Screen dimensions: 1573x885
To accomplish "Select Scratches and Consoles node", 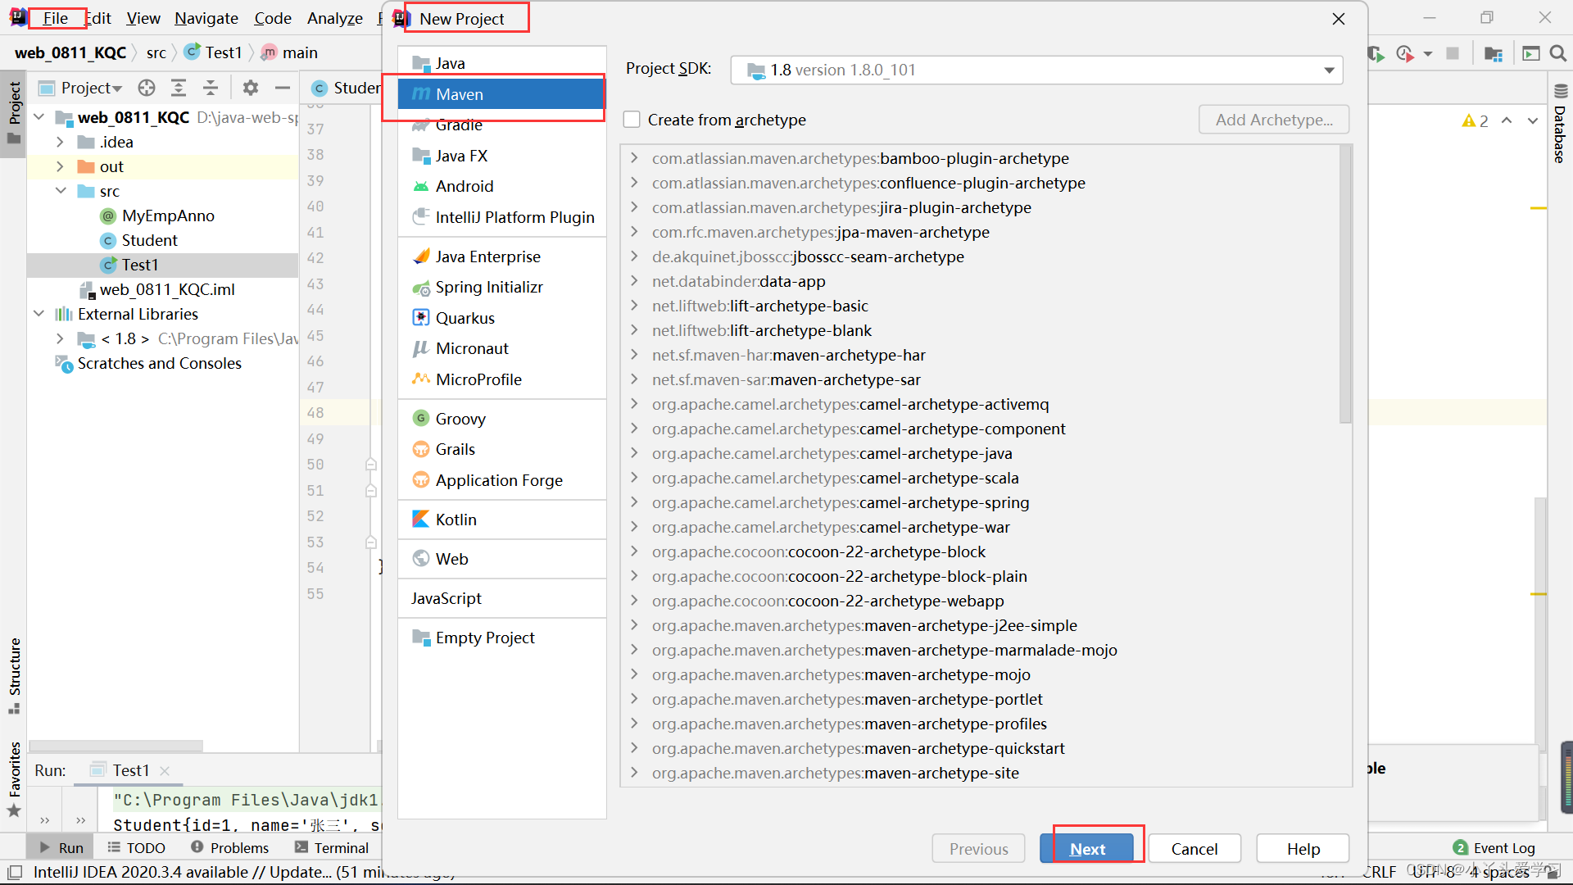I will [x=162, y=363].
